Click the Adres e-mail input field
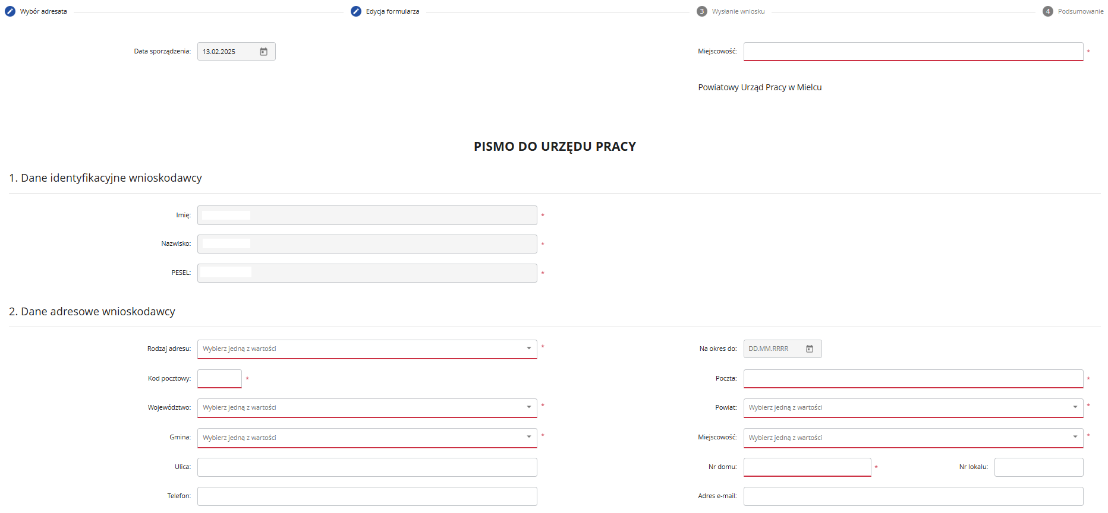Image resolution: width=1108 pixels, height=513 pixels. pyautogui.click(x=913, y=496)
